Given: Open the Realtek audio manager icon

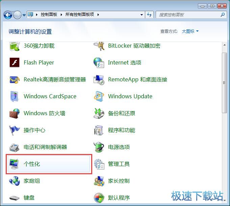Looking at the screenshot, I should (x=15, y=80).
